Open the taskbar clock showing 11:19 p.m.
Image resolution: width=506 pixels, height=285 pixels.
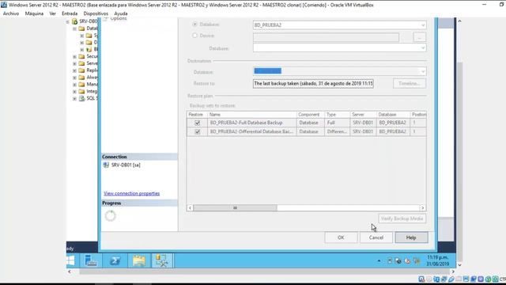point(437,260)
